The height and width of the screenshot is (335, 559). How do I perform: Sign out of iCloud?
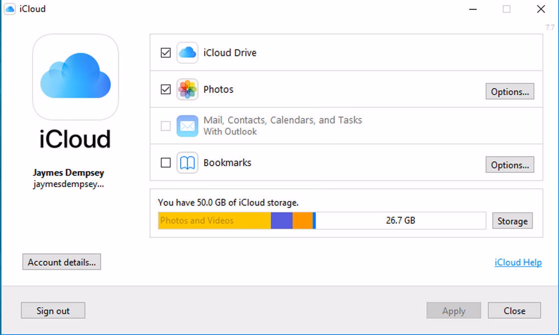53,310
